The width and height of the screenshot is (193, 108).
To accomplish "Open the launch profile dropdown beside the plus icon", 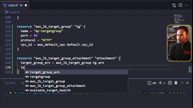I will (164, 83).
